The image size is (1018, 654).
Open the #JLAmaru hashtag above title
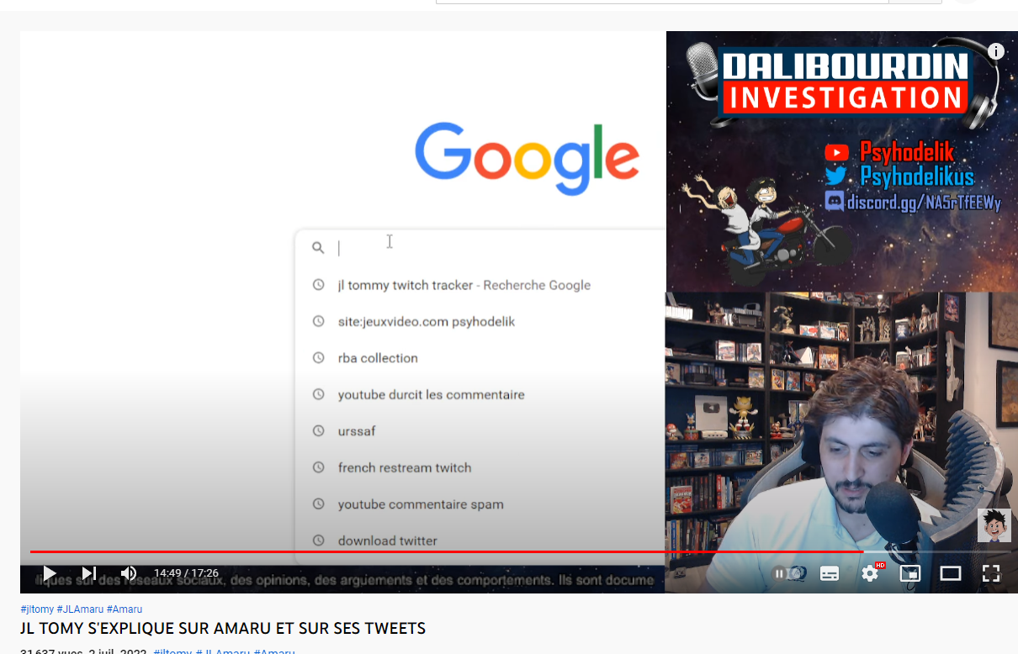[x=80, y=609]
